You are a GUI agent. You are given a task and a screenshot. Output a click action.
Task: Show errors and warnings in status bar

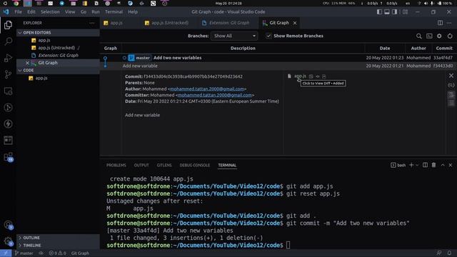pyautogui.click(x=57, y=253)
